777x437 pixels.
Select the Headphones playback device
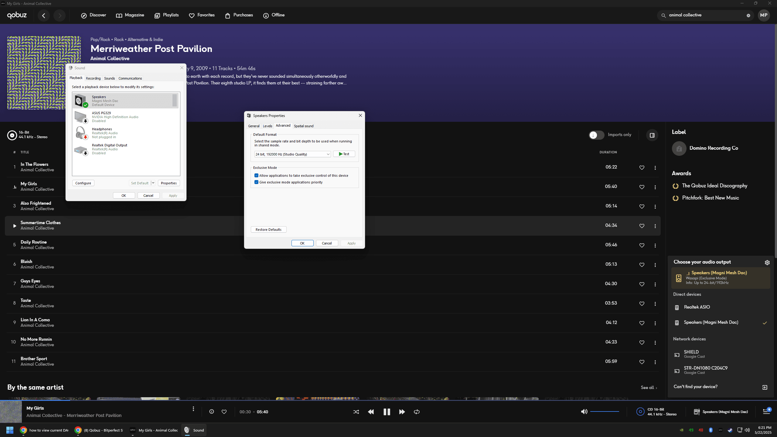[126, 133]
